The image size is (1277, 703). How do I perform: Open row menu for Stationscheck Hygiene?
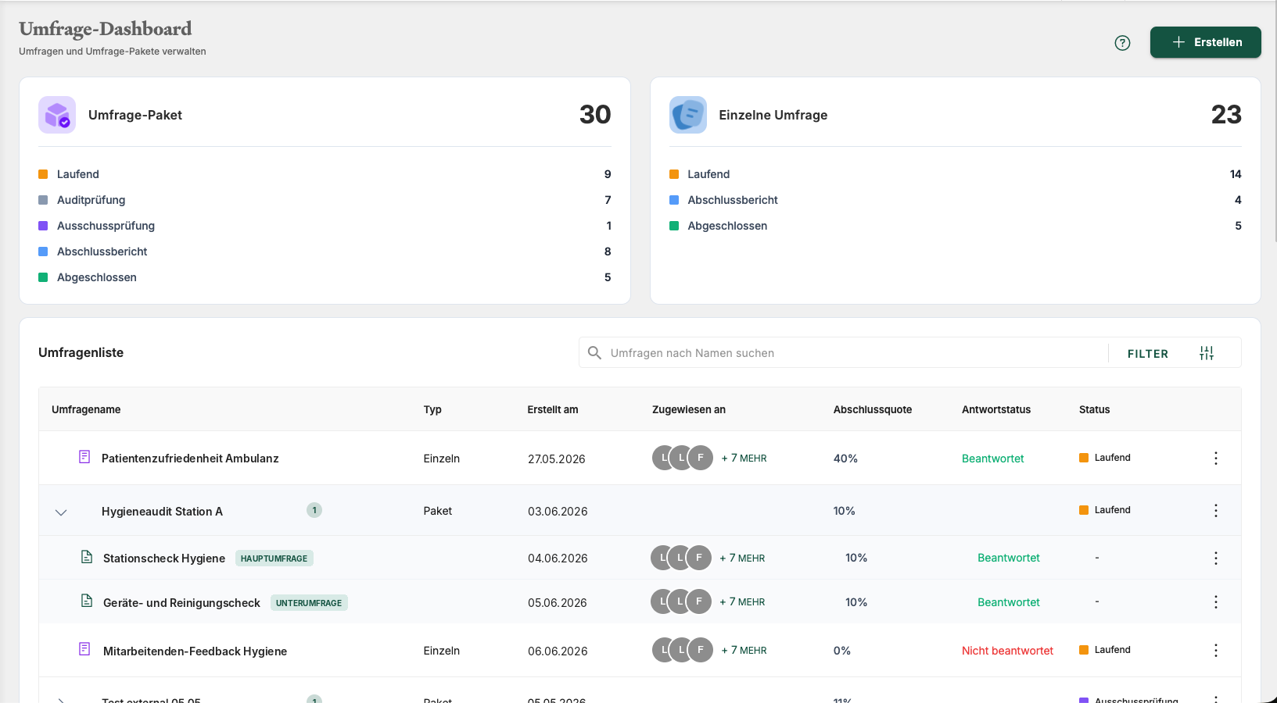[x=1215, y=558]
